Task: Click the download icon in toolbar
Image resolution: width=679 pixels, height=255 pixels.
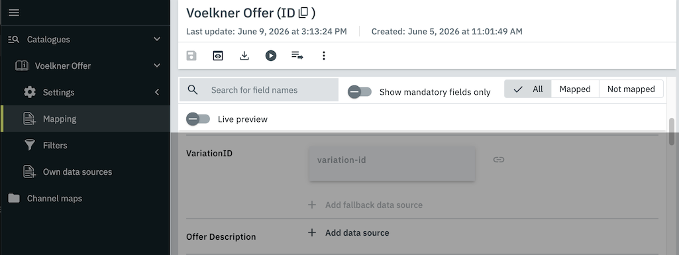Action: 244,56
